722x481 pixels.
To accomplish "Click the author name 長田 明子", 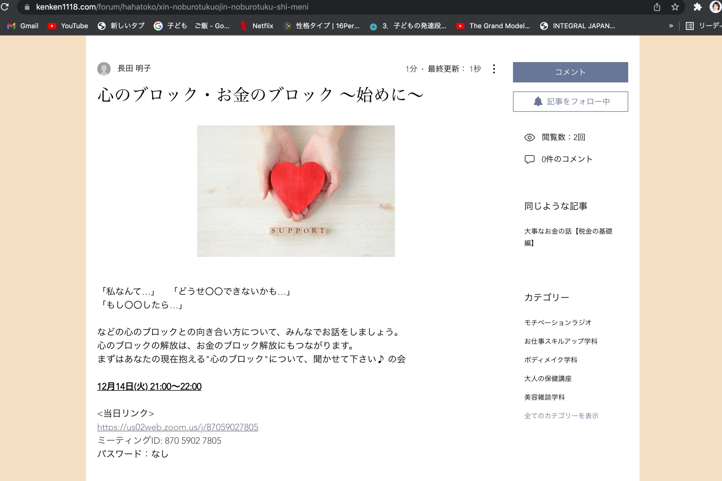I will pos(134,68).
